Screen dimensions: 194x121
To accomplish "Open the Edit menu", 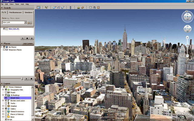I will [x=6, y=4].
